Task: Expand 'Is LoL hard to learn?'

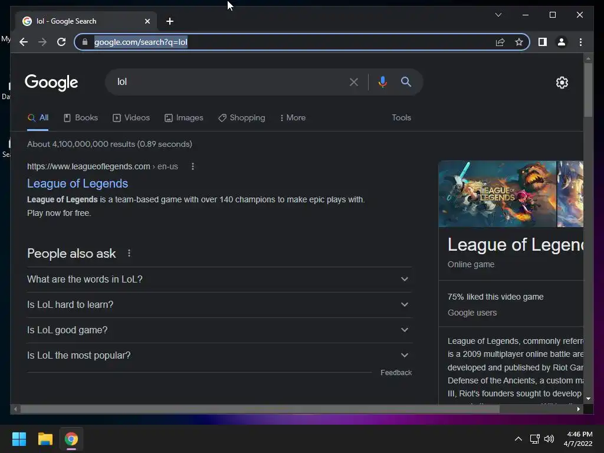Action: tap(219, 305)
